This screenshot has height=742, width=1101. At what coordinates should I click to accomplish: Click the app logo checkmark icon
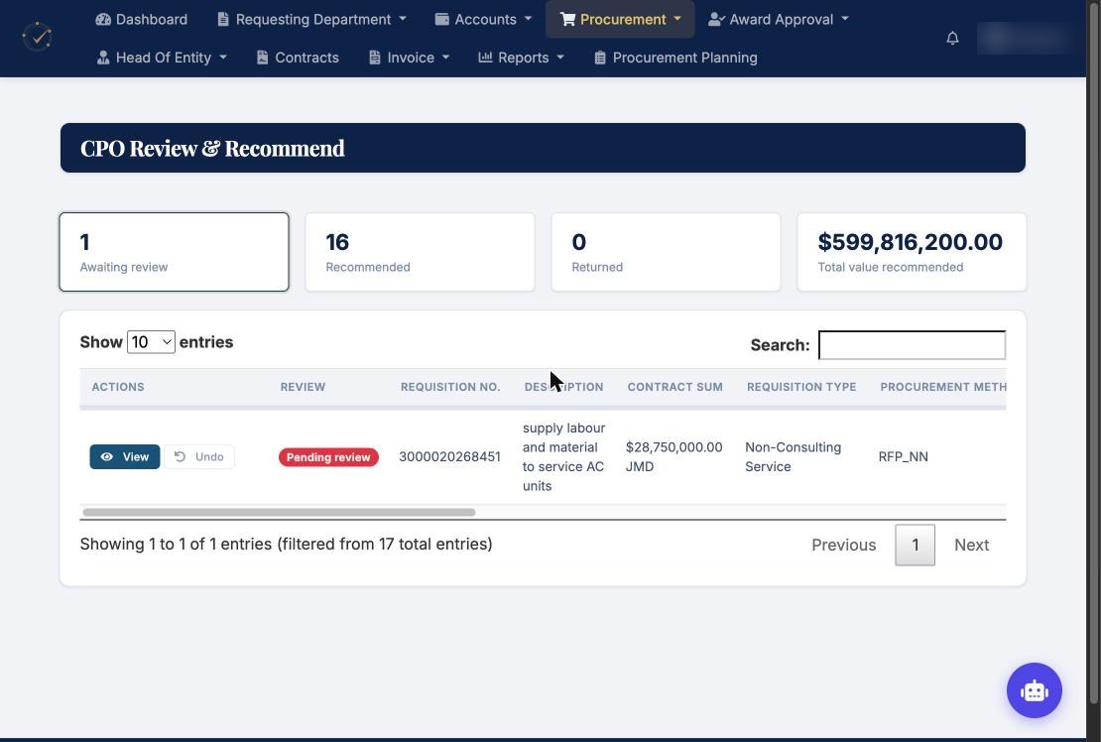(x=38, y=37)
